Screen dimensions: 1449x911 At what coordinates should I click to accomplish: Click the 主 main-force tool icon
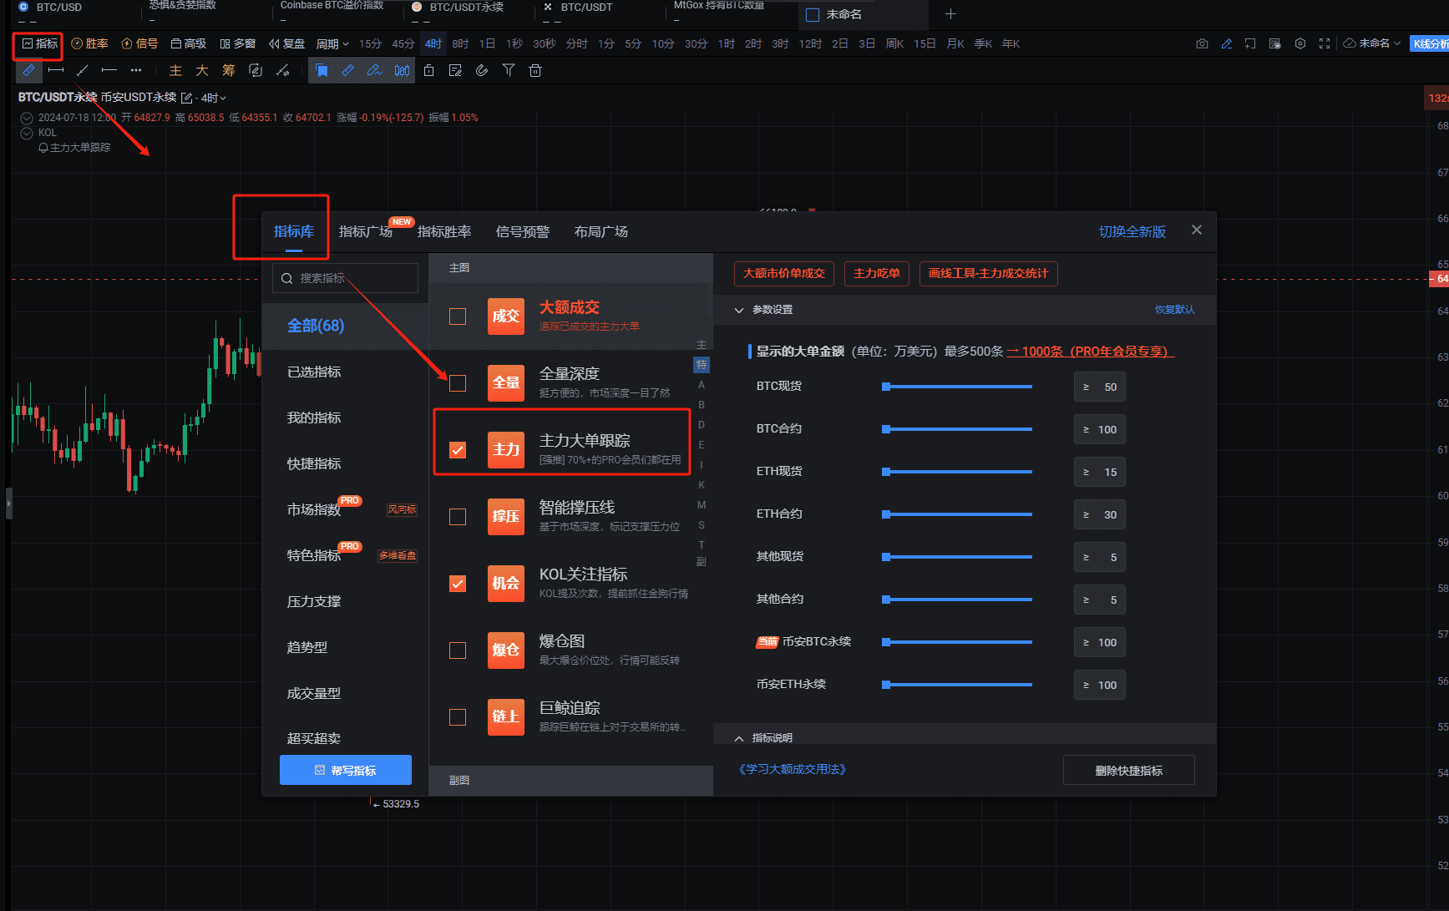[x=175, y=71]
